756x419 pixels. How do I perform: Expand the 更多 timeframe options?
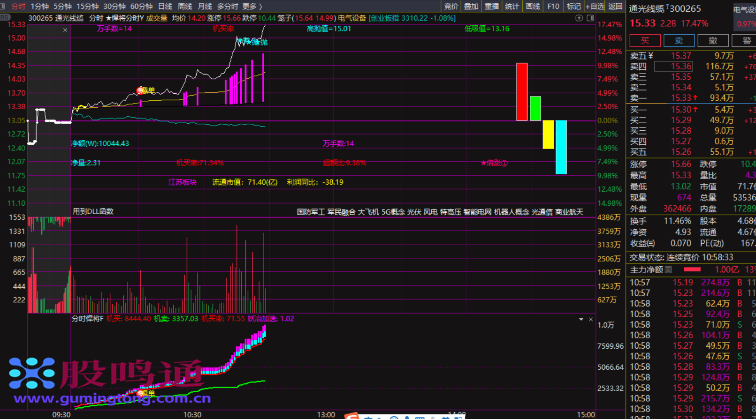(252, 6)
